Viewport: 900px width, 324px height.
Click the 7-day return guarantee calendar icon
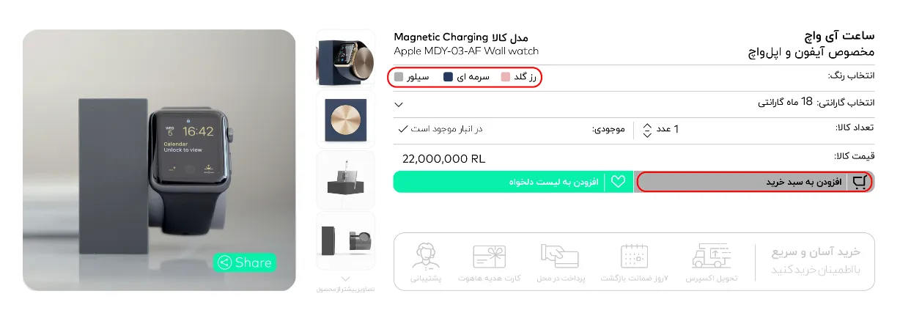pyautogui.click(x=634, y=256)
